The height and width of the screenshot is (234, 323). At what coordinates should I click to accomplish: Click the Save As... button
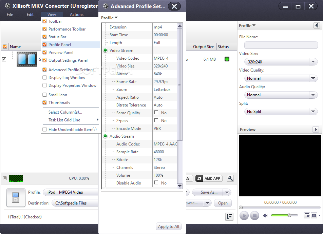(208, 192)
